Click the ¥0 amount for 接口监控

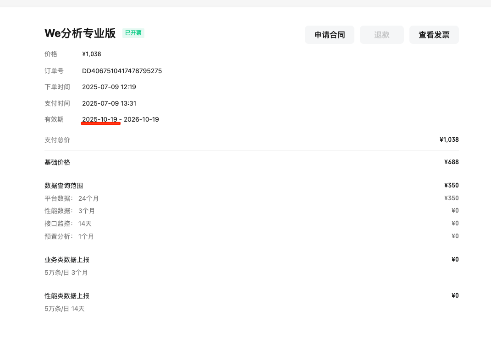(455, 223)
